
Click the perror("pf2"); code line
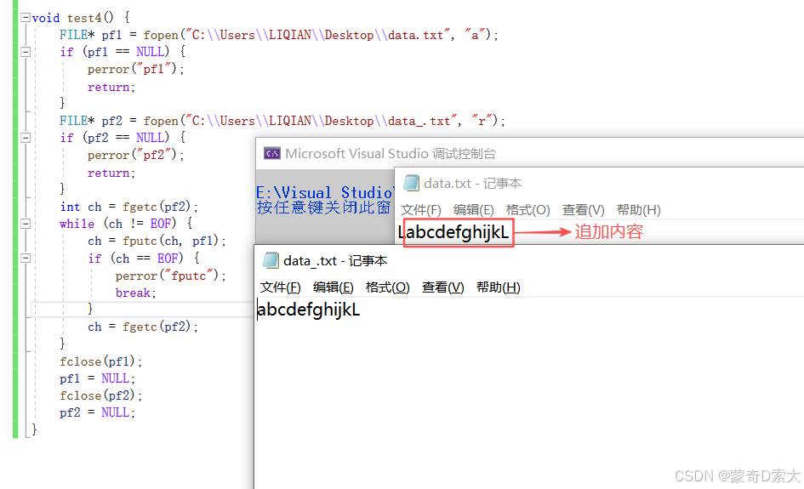click(136, 155)
